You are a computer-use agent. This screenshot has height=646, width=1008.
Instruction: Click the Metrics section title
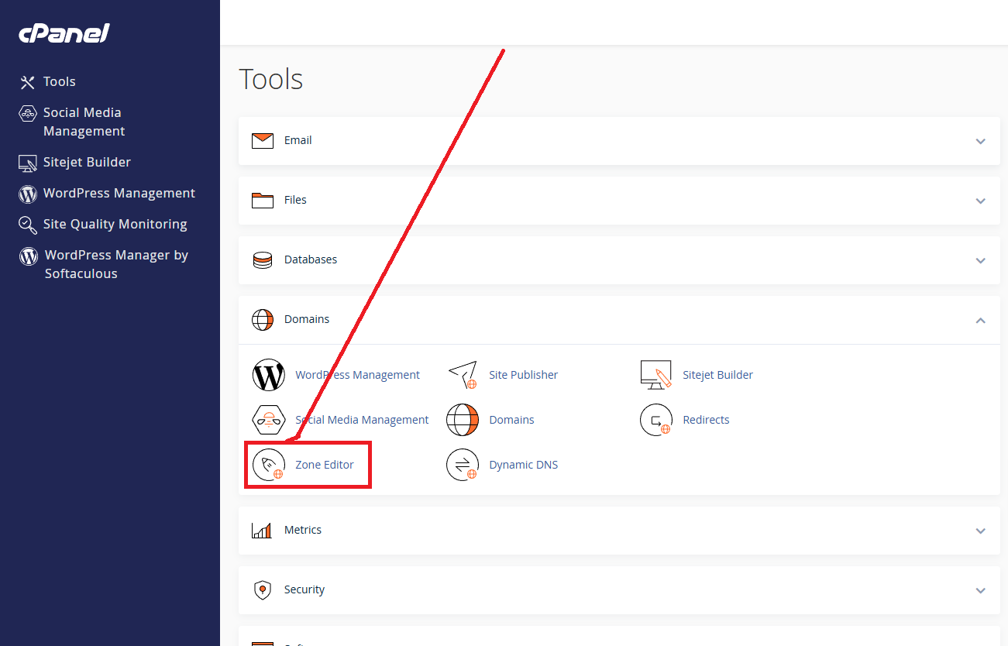pos(303,531)
